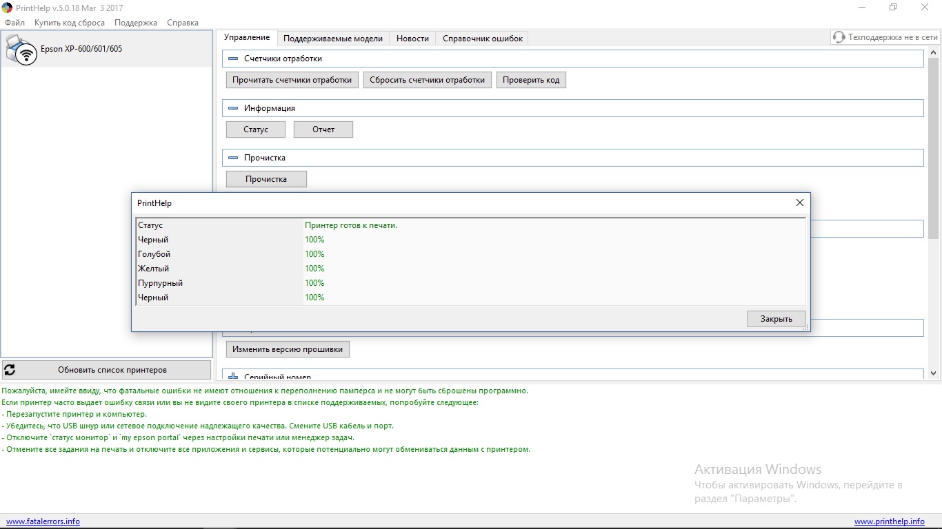Click Изменить версию прошивки button

pyautogui.click(x=288, y=349)
